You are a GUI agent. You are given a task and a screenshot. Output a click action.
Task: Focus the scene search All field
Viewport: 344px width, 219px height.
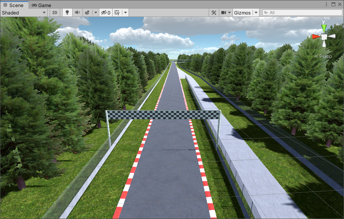(302, 13)
